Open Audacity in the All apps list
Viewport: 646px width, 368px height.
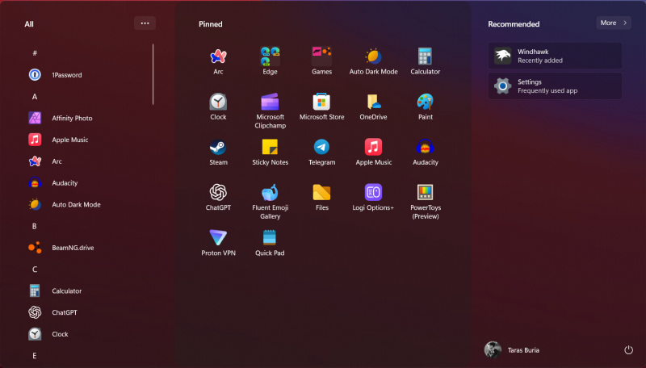pyautogui.click(x=88, y=182)
